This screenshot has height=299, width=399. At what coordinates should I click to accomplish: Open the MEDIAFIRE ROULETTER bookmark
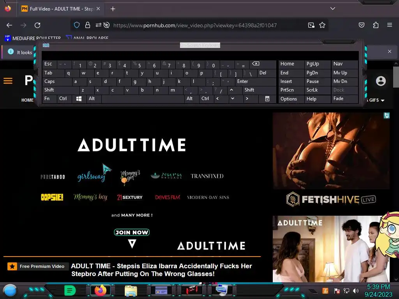[x=33, y=38]
